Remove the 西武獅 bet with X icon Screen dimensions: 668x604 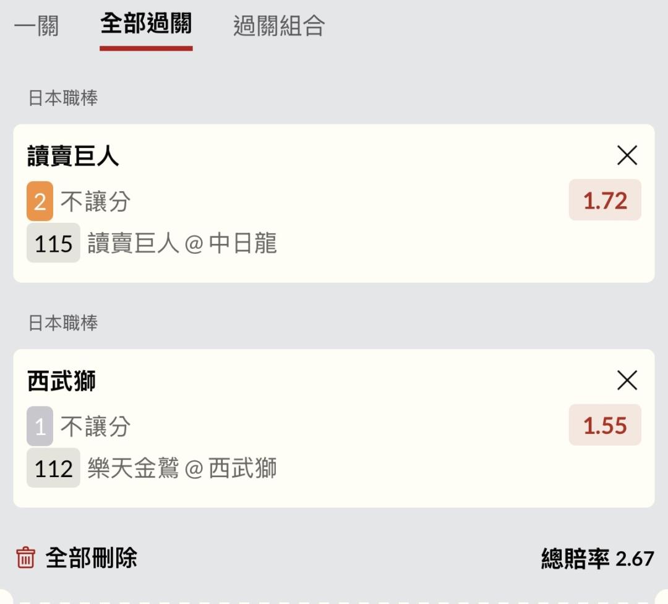(627, 380)
